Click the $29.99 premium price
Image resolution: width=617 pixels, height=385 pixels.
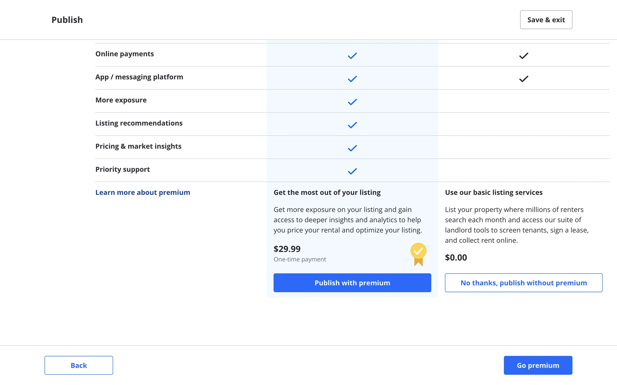tap(287, 249)
